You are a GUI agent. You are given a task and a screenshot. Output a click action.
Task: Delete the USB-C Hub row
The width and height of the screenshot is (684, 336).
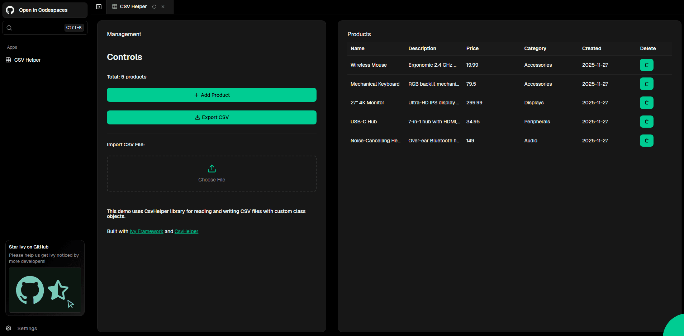coord(646,122)
